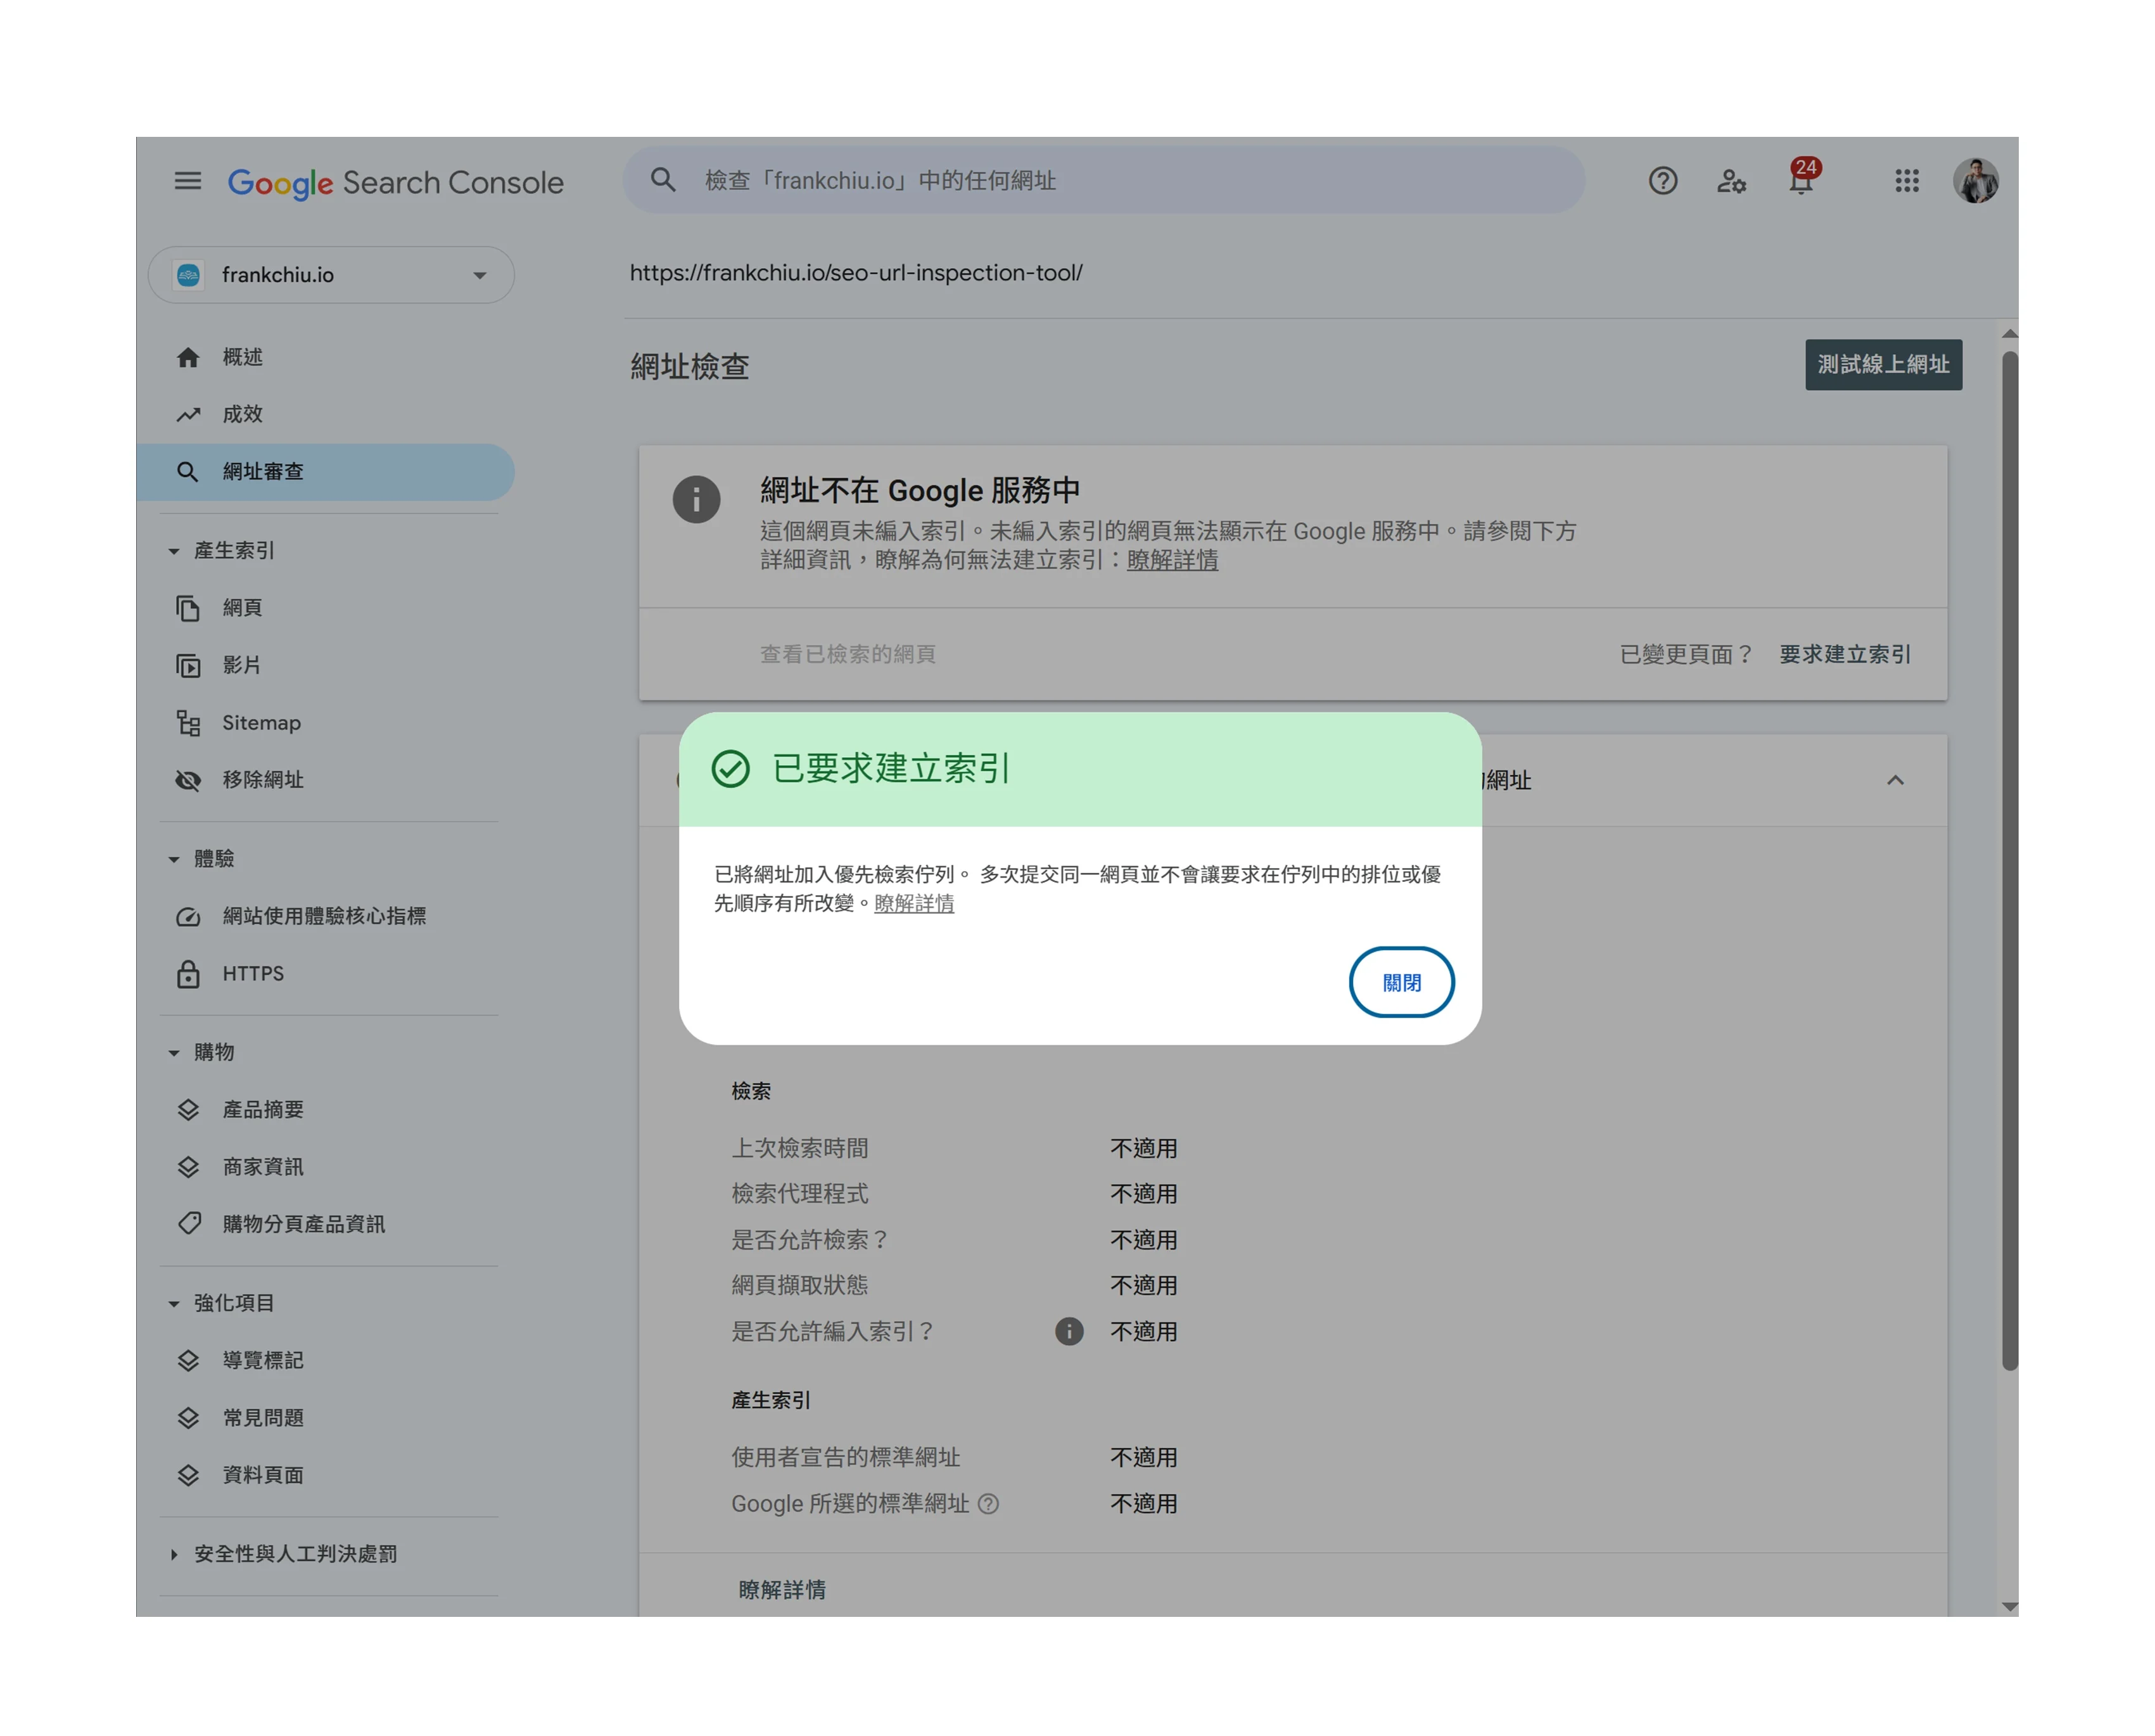This screenshot has height=1736, width=2155.
Task: Open the frankchiu.io property dropdown
Action: pyautogui.click(x=331, y=275)
